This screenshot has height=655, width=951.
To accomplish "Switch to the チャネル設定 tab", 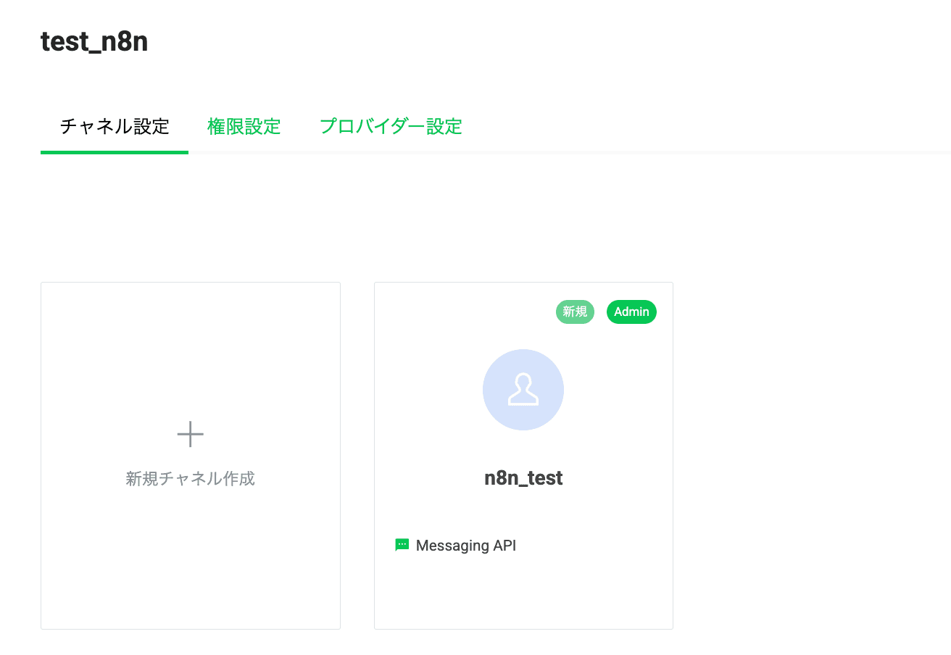I will point(115,127).
